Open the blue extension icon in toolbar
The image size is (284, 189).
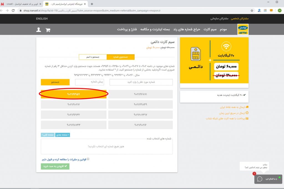[x=259, y=11]
